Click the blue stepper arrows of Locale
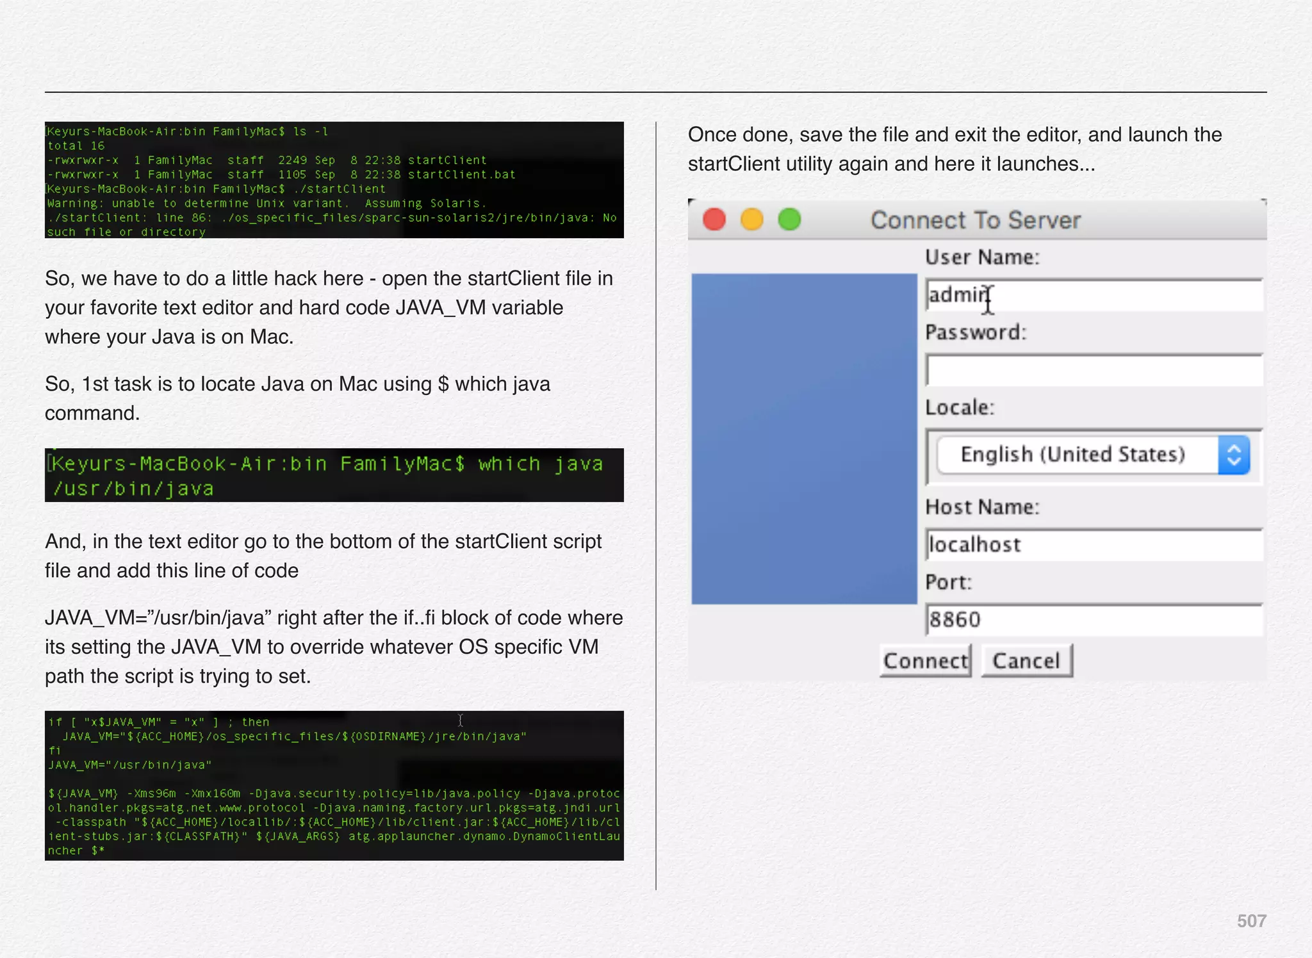Screen dimensions: 1312x958 click(x=1234, y=455)
